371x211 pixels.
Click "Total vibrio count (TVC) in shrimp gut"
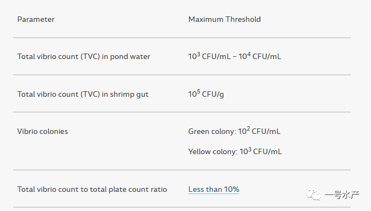tap(83, 94)
